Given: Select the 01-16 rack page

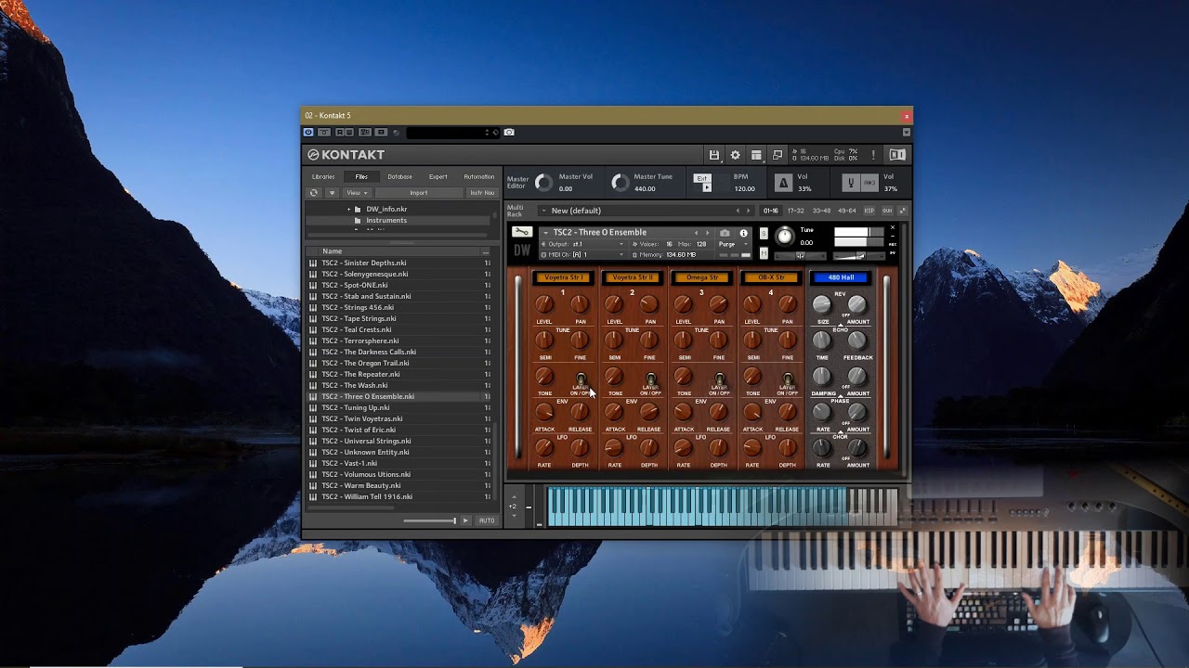Looking at the screenshot, I should (x=771, y=211).
